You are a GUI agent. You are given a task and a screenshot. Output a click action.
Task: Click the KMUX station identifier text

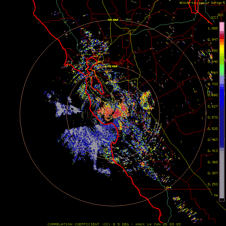click(x=140, y=224)
